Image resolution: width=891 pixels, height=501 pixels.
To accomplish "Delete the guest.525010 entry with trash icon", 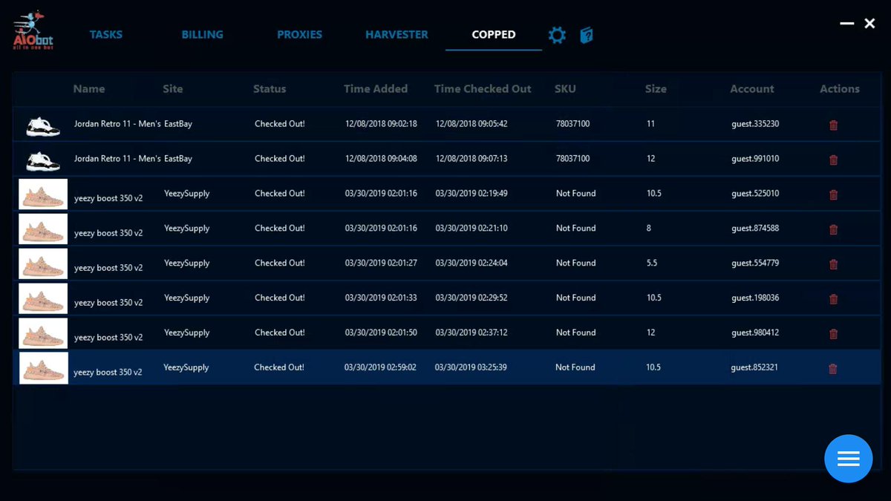I will pos(833,194).
